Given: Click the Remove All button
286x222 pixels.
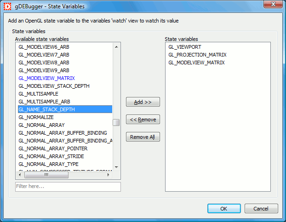Looking at the screenshot, I should 143,137.
